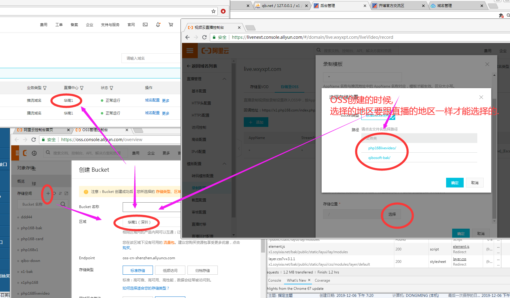Image resolution: width=510 pixels, height=298 pixels.
Task: Click the Bucket 名称 input field
Action: pyautogui.click(x=151, y=207)
